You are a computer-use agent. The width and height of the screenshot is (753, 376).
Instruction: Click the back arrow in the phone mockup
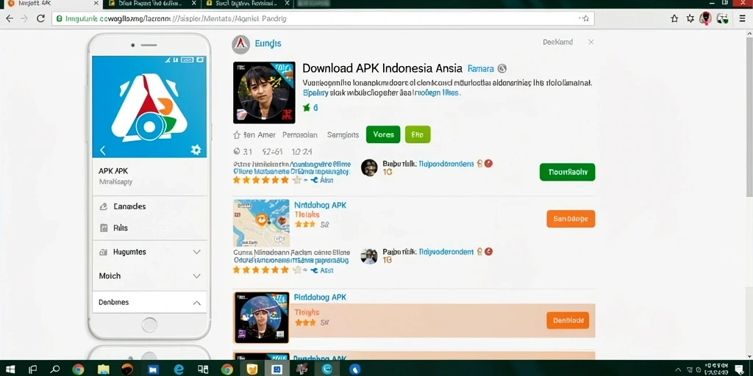point(102,150)
